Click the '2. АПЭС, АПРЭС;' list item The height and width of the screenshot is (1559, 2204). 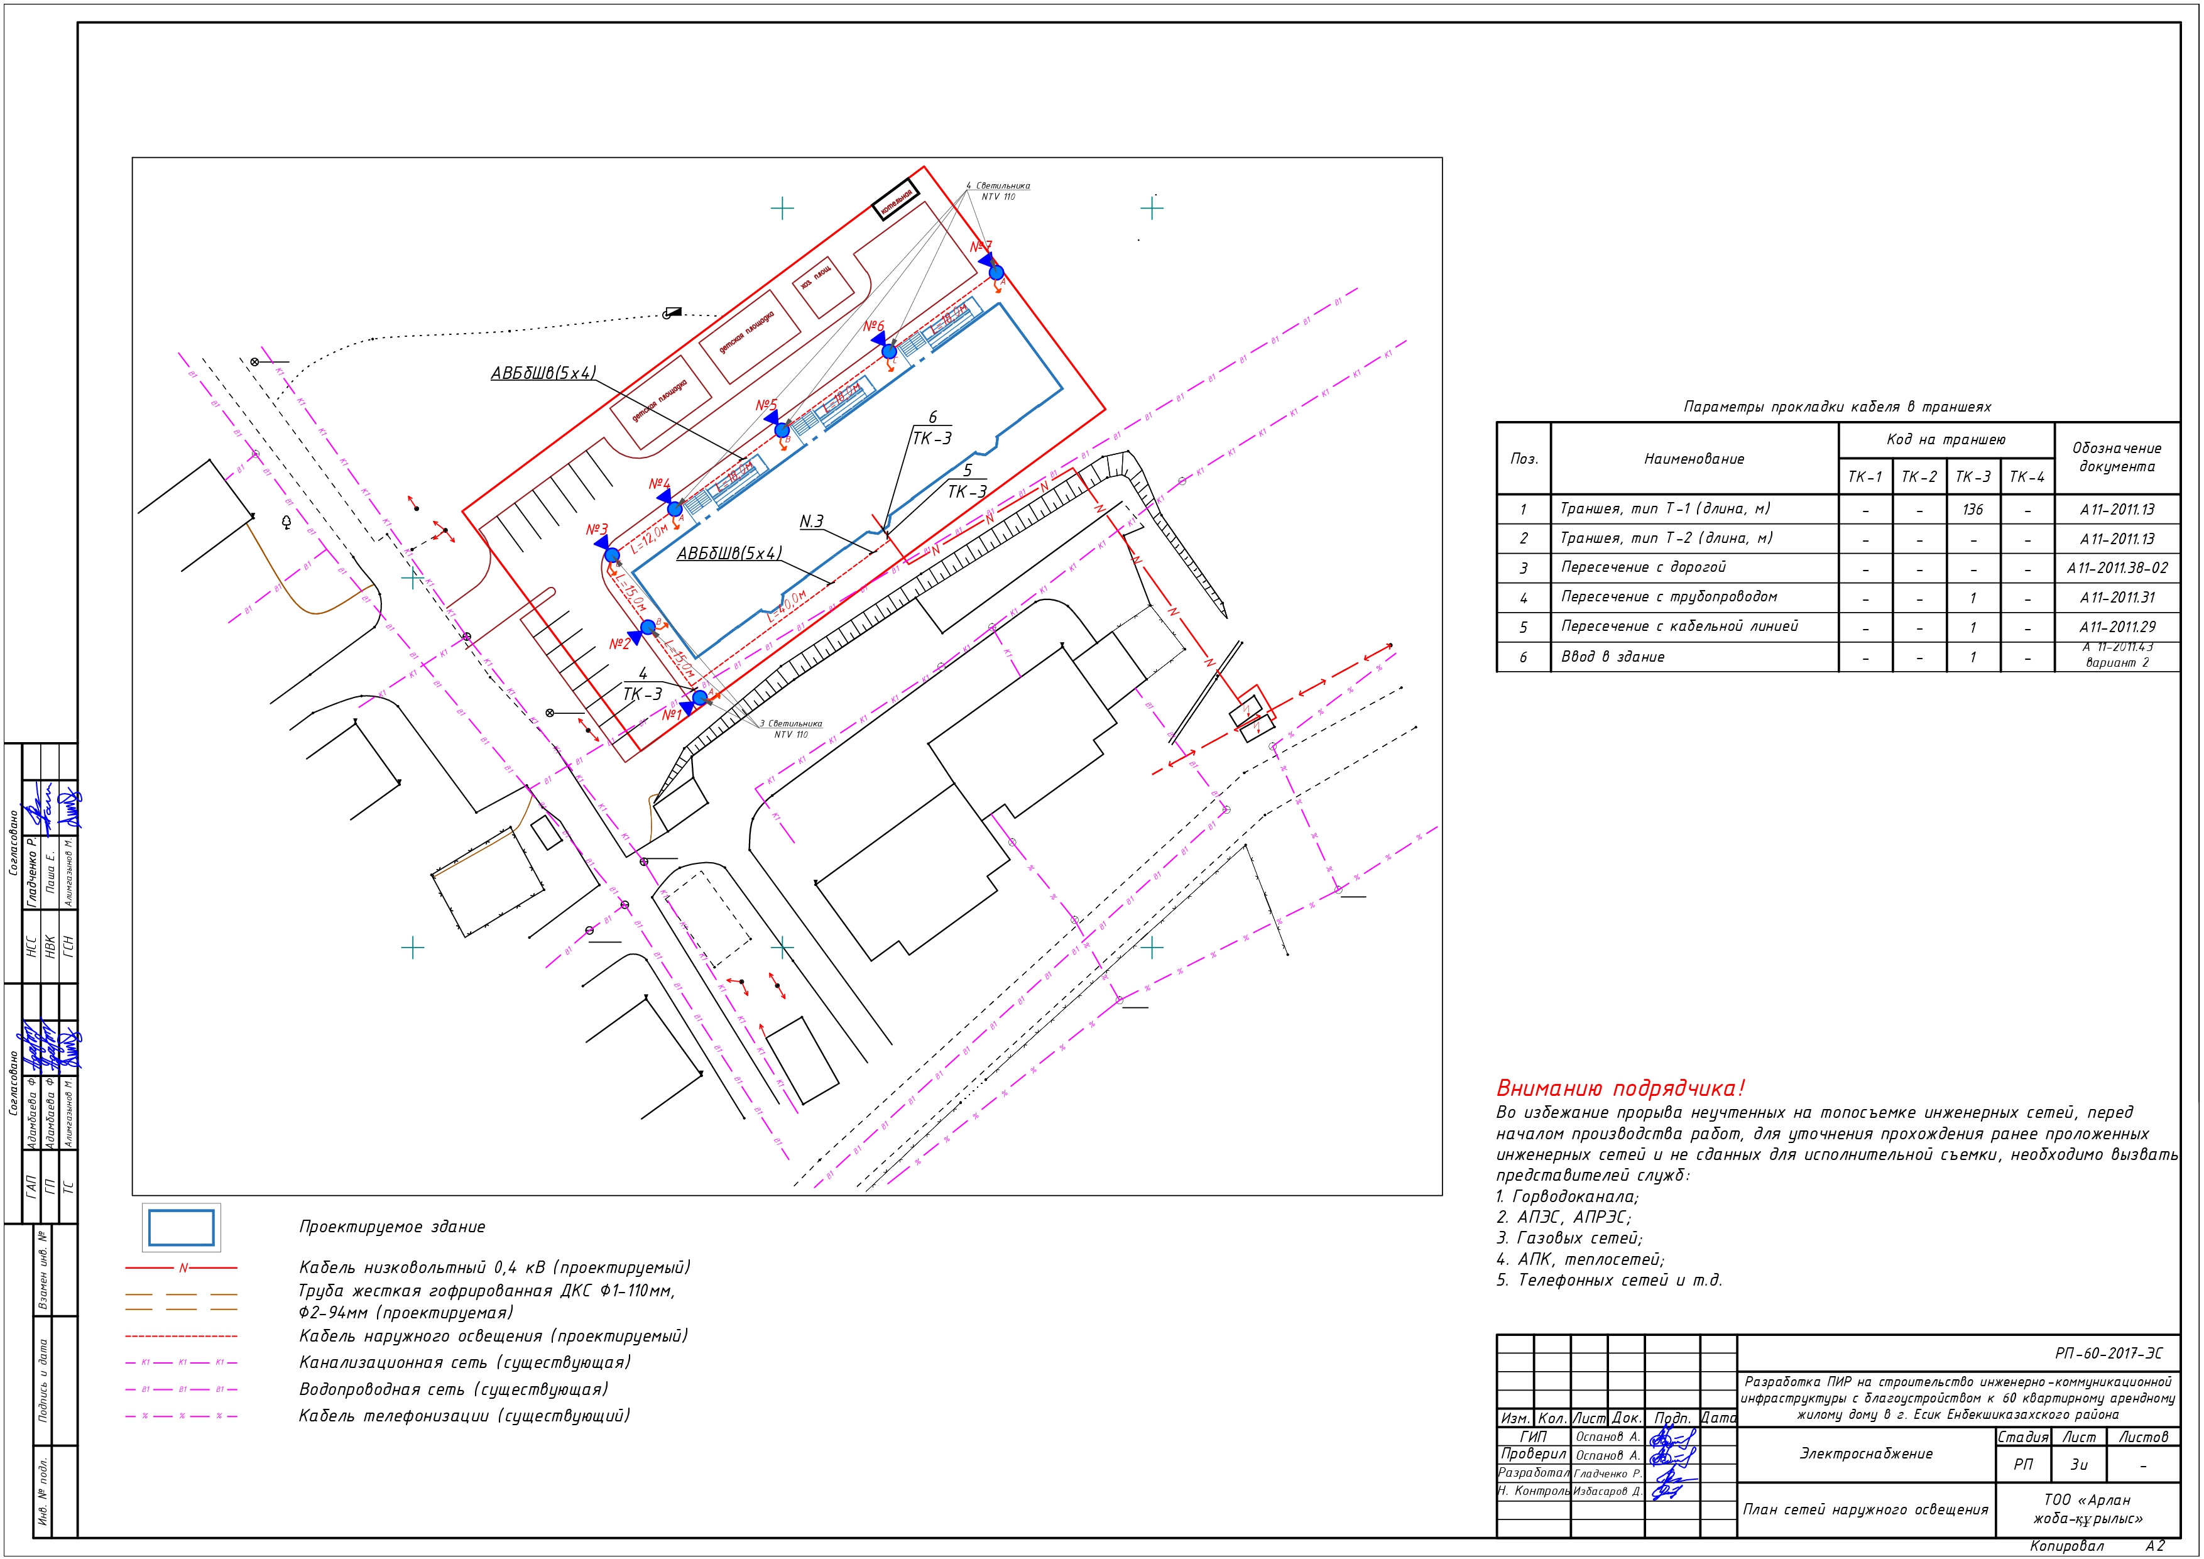pyautogui.click(x=1563, y=1217)
